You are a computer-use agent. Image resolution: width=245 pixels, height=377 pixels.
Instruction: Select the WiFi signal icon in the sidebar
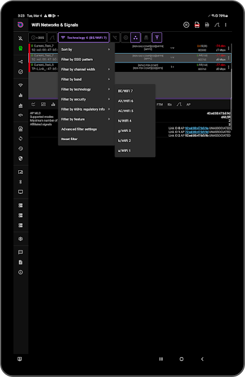21,85
